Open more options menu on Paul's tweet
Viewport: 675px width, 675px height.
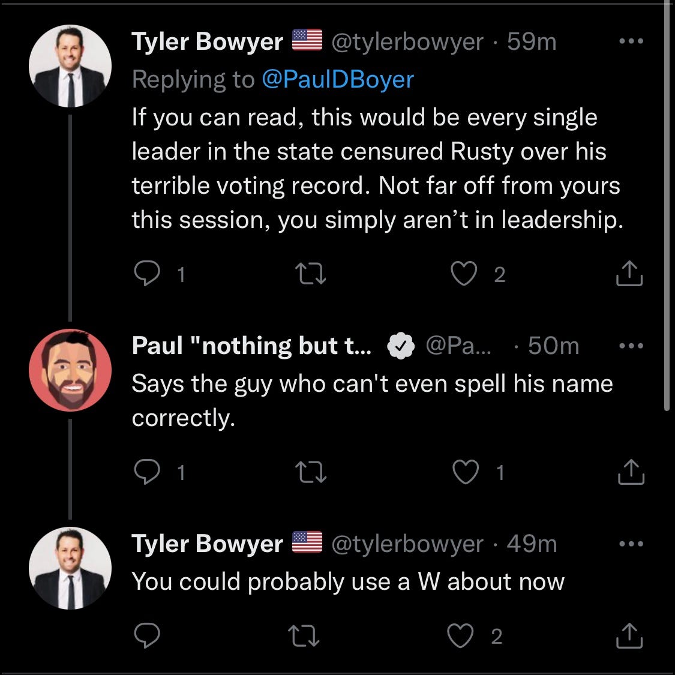coord(631,346)
